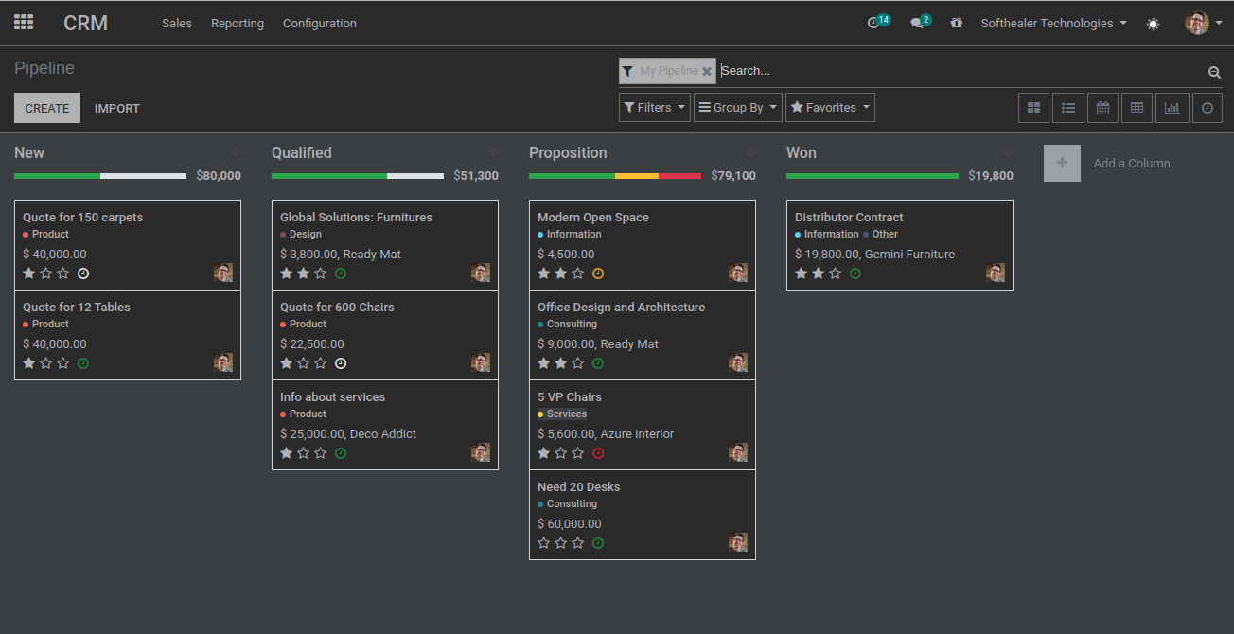Set second star on Quote for 600 Chairs
This screenshot has height=634, width=1234.
point(304,363)
